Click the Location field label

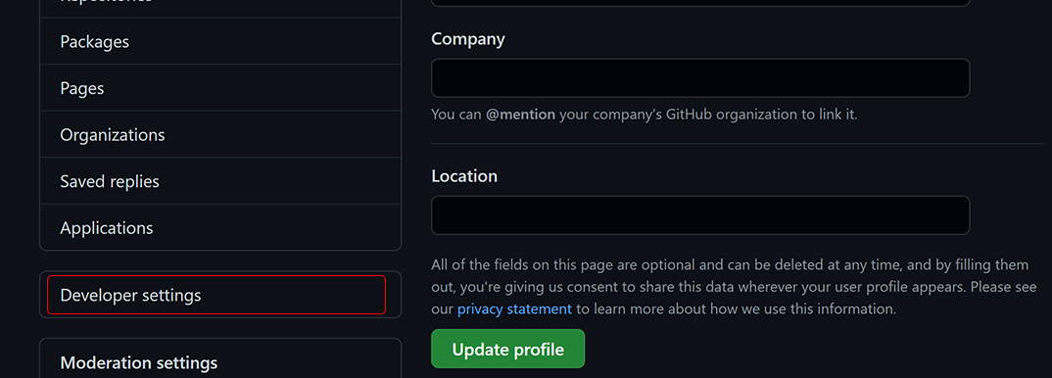pyautogui.click(x=464, y=176)
